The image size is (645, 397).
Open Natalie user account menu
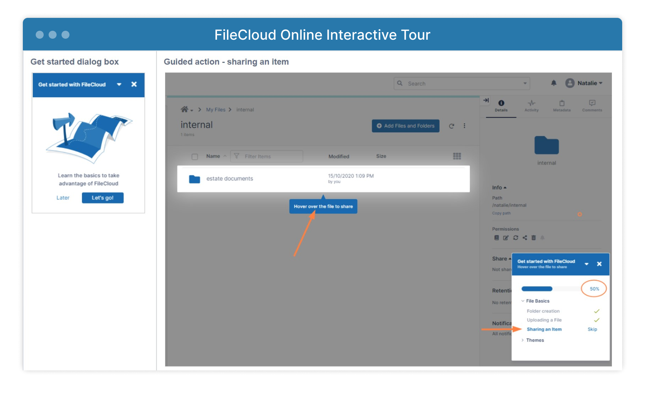pos(584,83)
